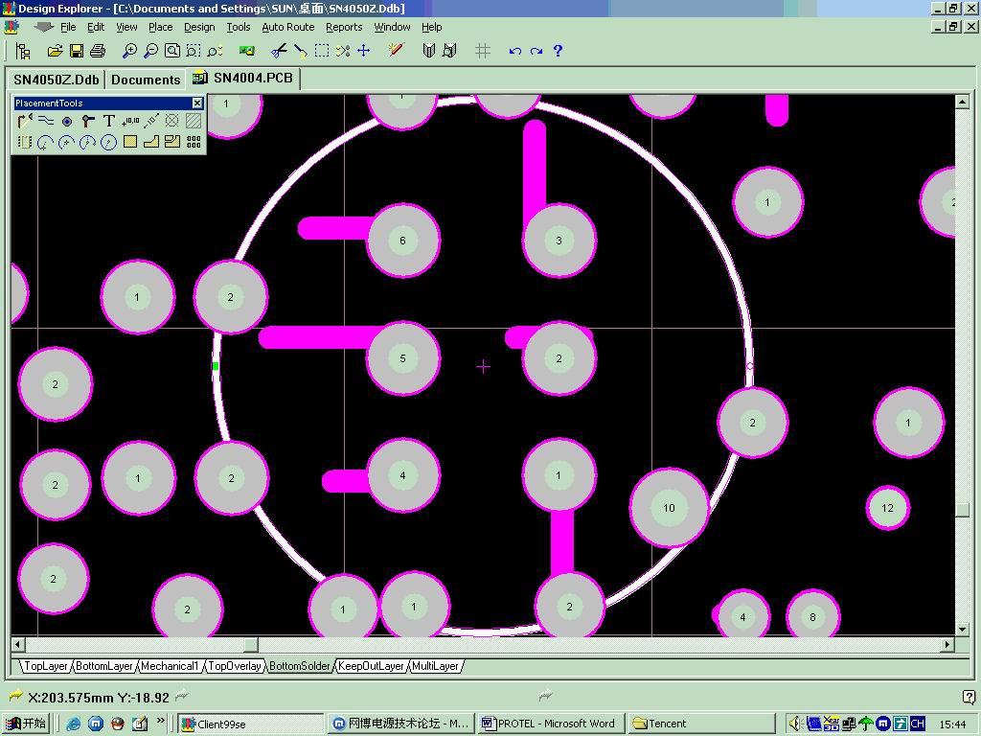Open the Auto Route menu

point(287,27)
